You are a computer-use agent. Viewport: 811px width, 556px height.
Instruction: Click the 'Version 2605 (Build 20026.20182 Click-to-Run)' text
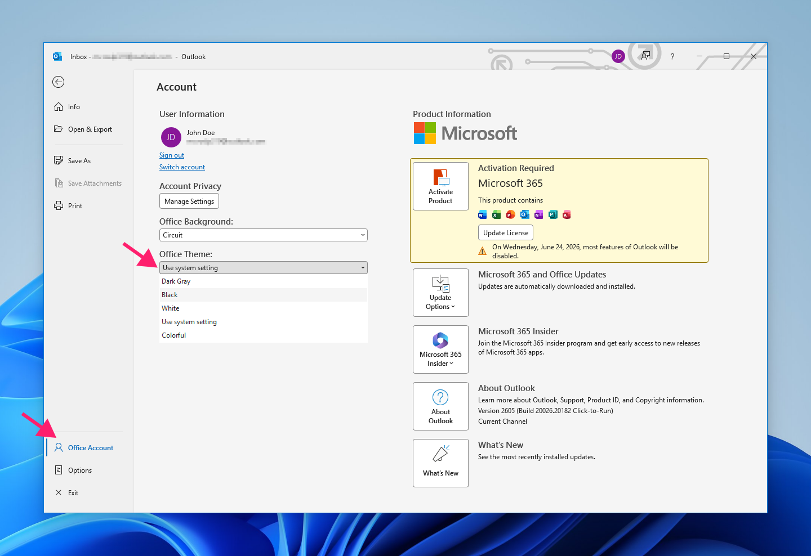pos(546,411)
